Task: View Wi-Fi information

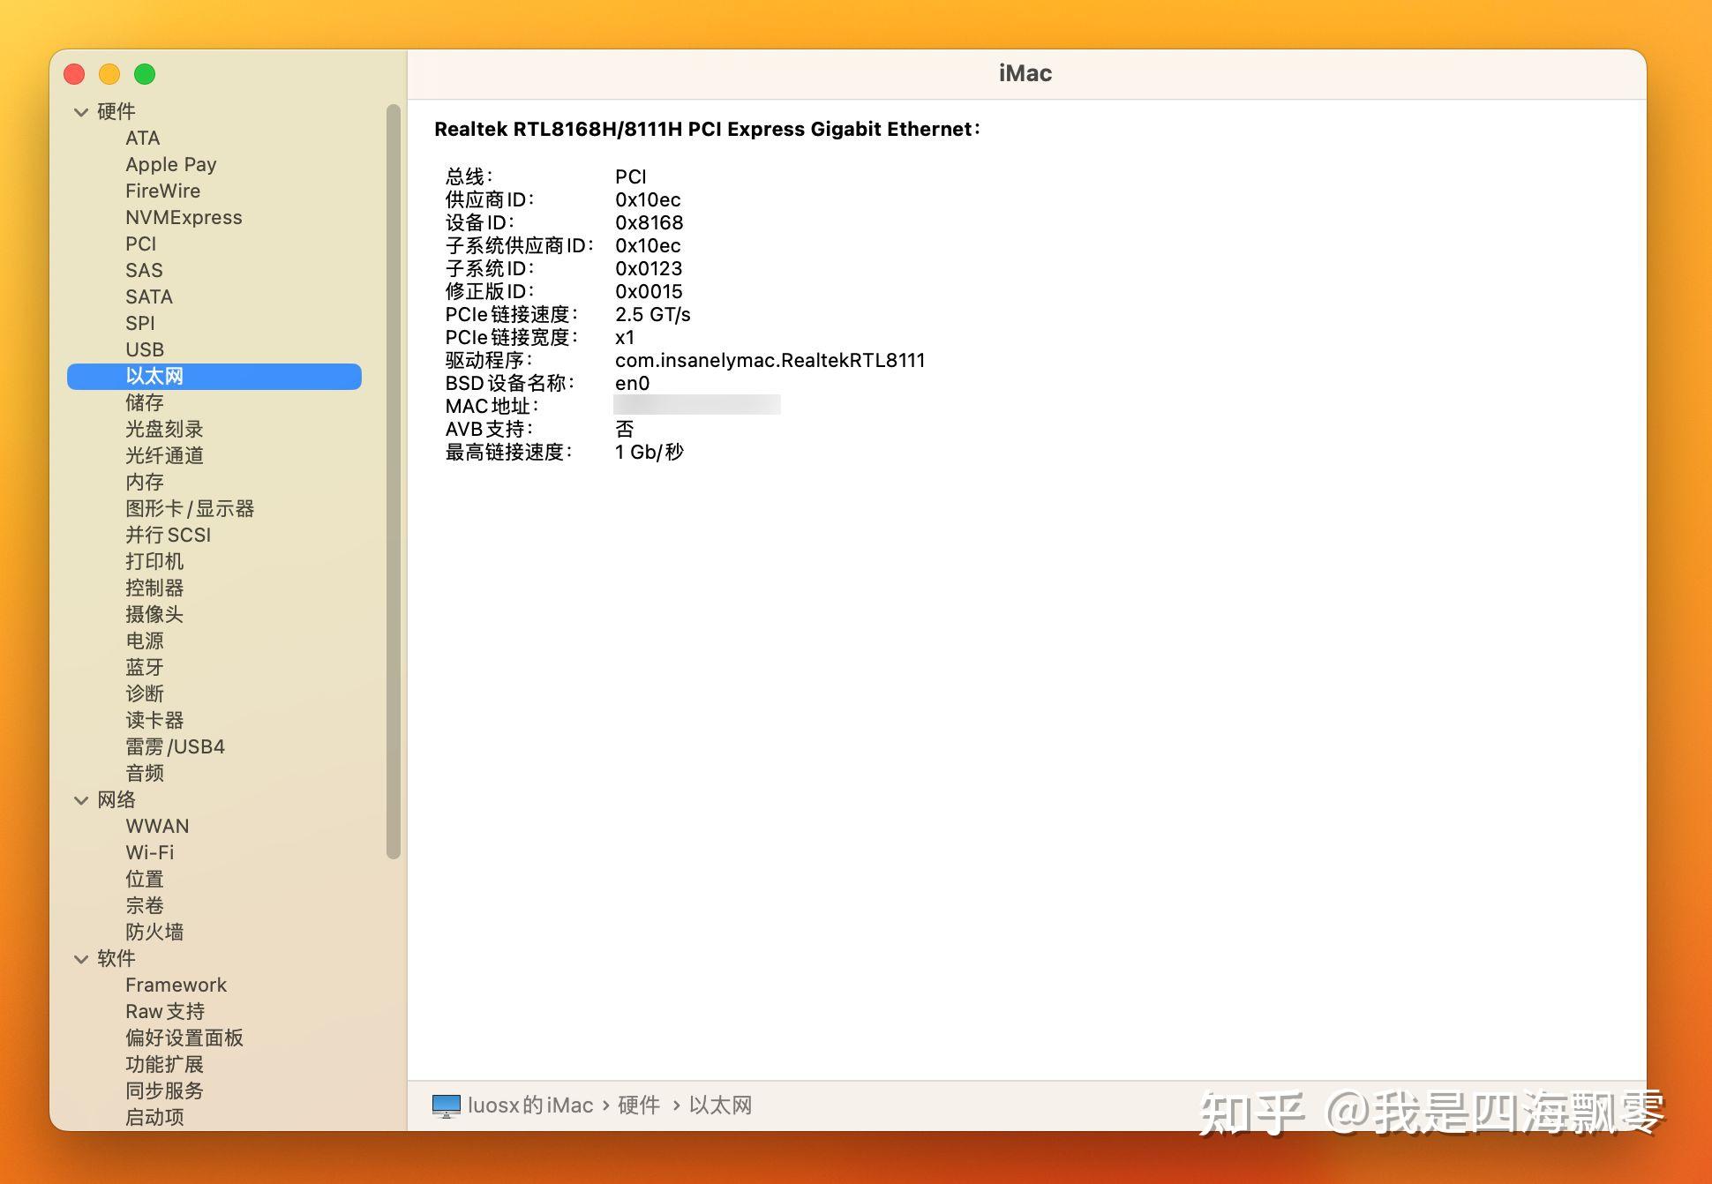Action: [x=150, y=852]
